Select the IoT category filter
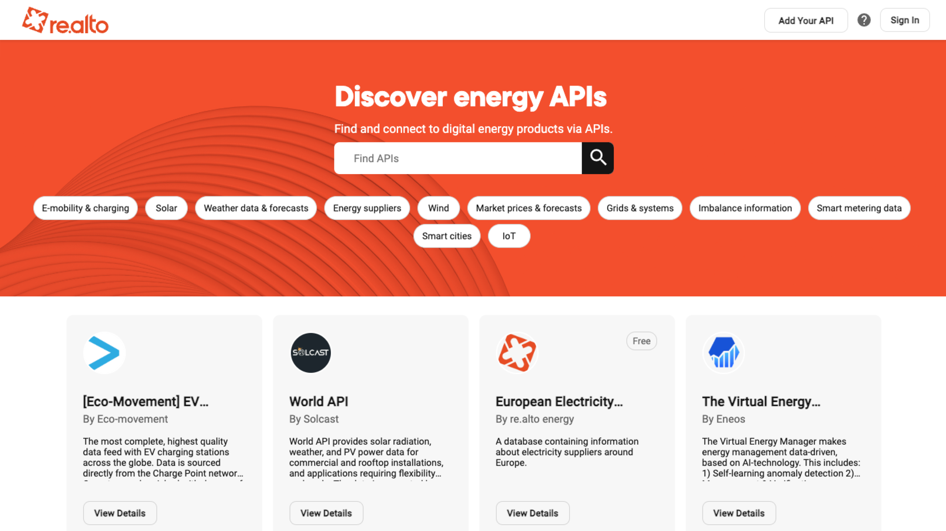 509,236
